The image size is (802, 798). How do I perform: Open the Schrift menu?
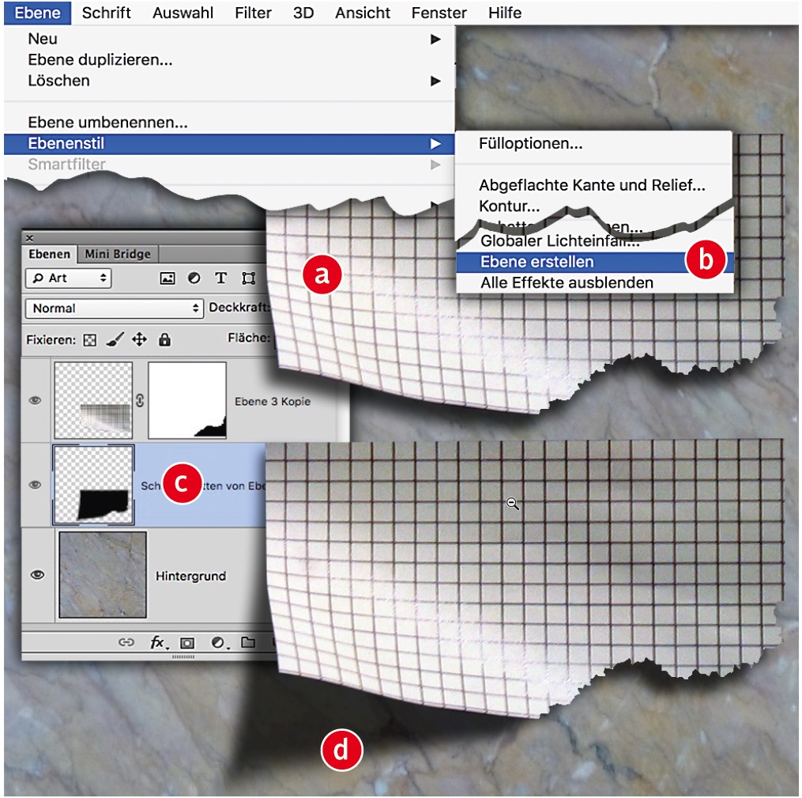click(x=106, y=13)
